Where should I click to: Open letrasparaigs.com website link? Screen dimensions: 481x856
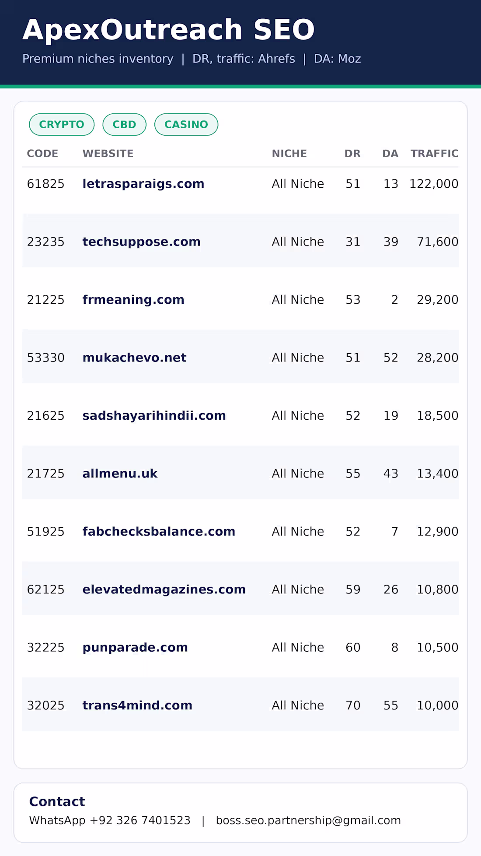click(143, 184)
